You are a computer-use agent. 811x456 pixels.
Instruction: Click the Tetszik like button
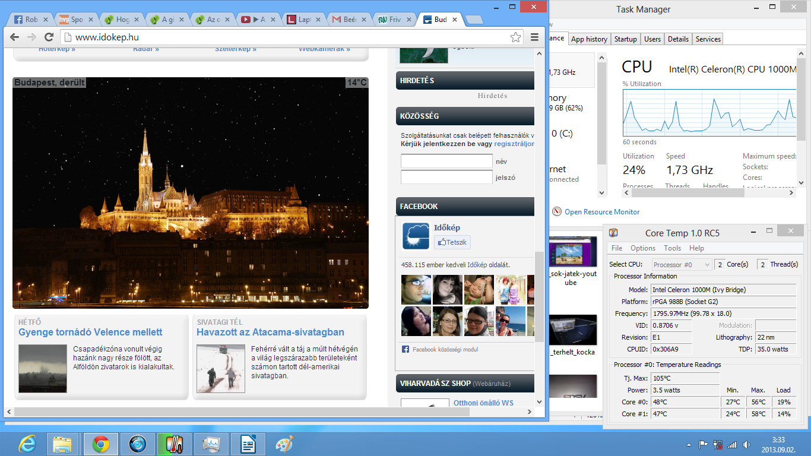coord(452,242)
